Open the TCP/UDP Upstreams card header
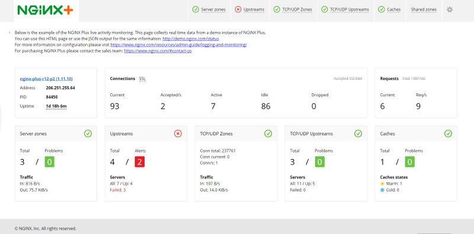This screenshot has width=474, height=234. (x=326, y=134)
